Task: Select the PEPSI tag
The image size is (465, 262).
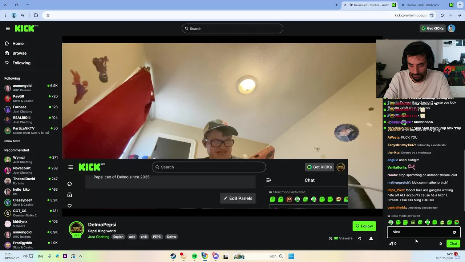Action: click(157, 237)
